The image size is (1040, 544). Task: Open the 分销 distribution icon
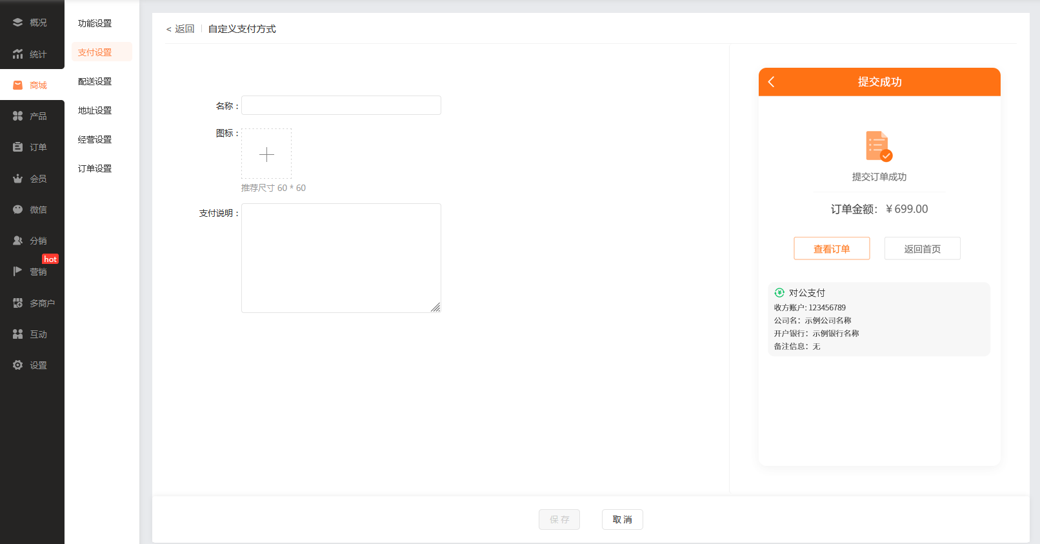(18, 241)
